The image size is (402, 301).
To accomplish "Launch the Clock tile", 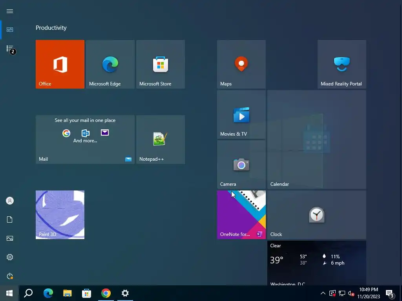I will click(317, 215).
